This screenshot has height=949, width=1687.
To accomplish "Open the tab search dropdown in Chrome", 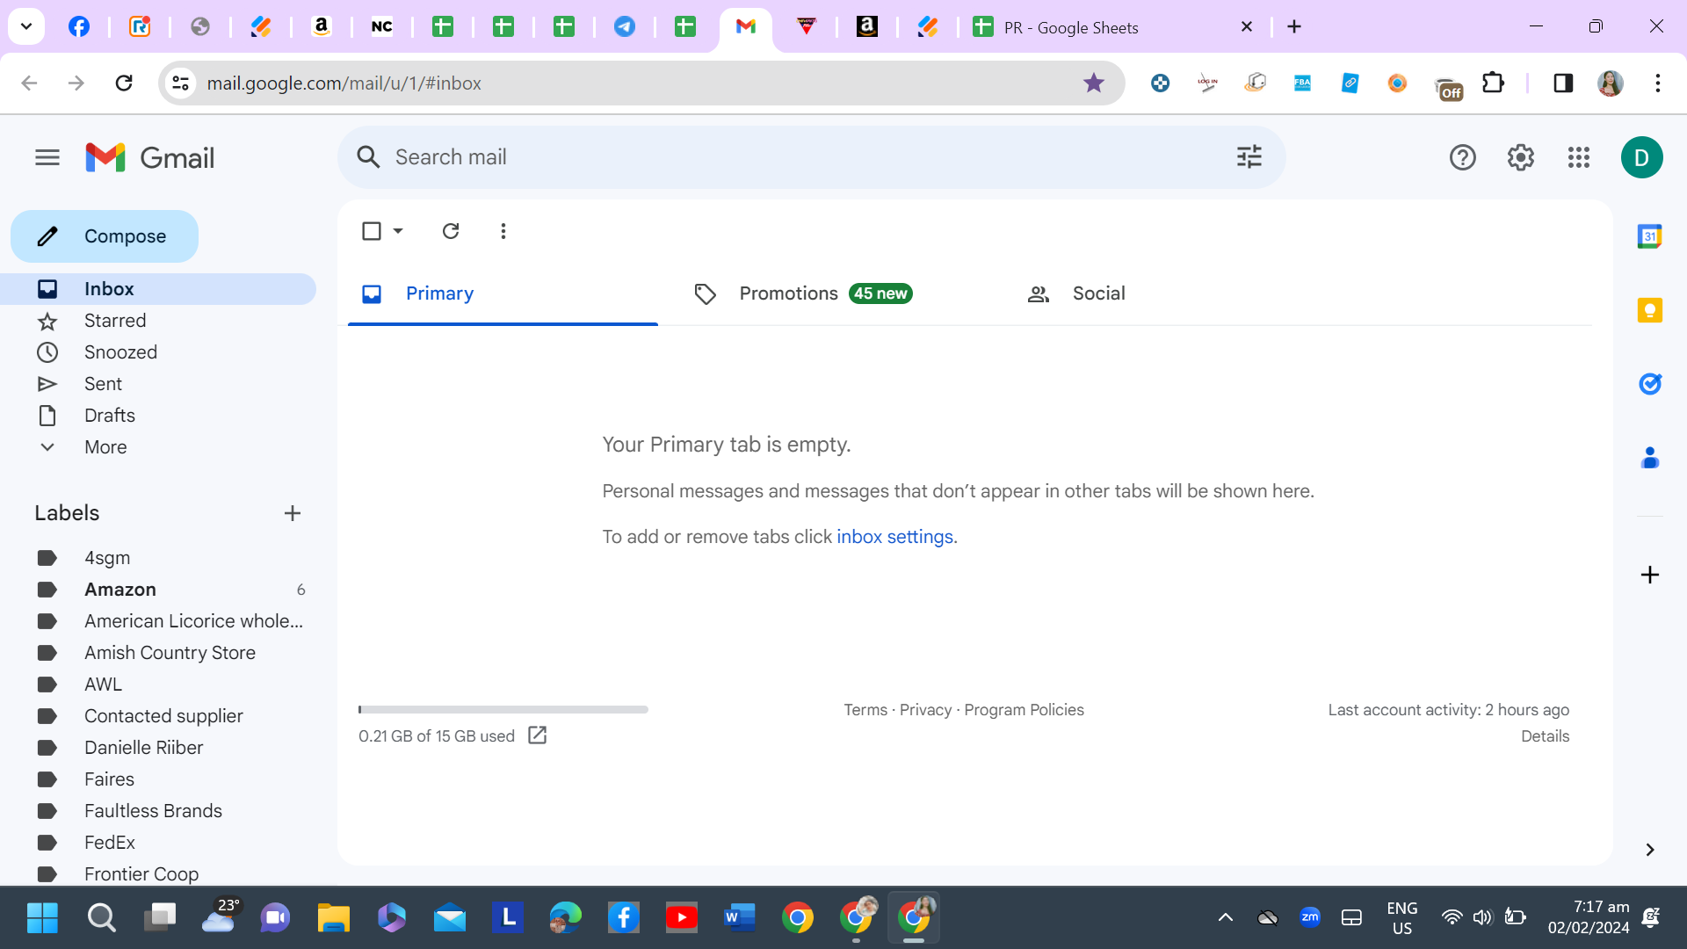I will point(26,26).
